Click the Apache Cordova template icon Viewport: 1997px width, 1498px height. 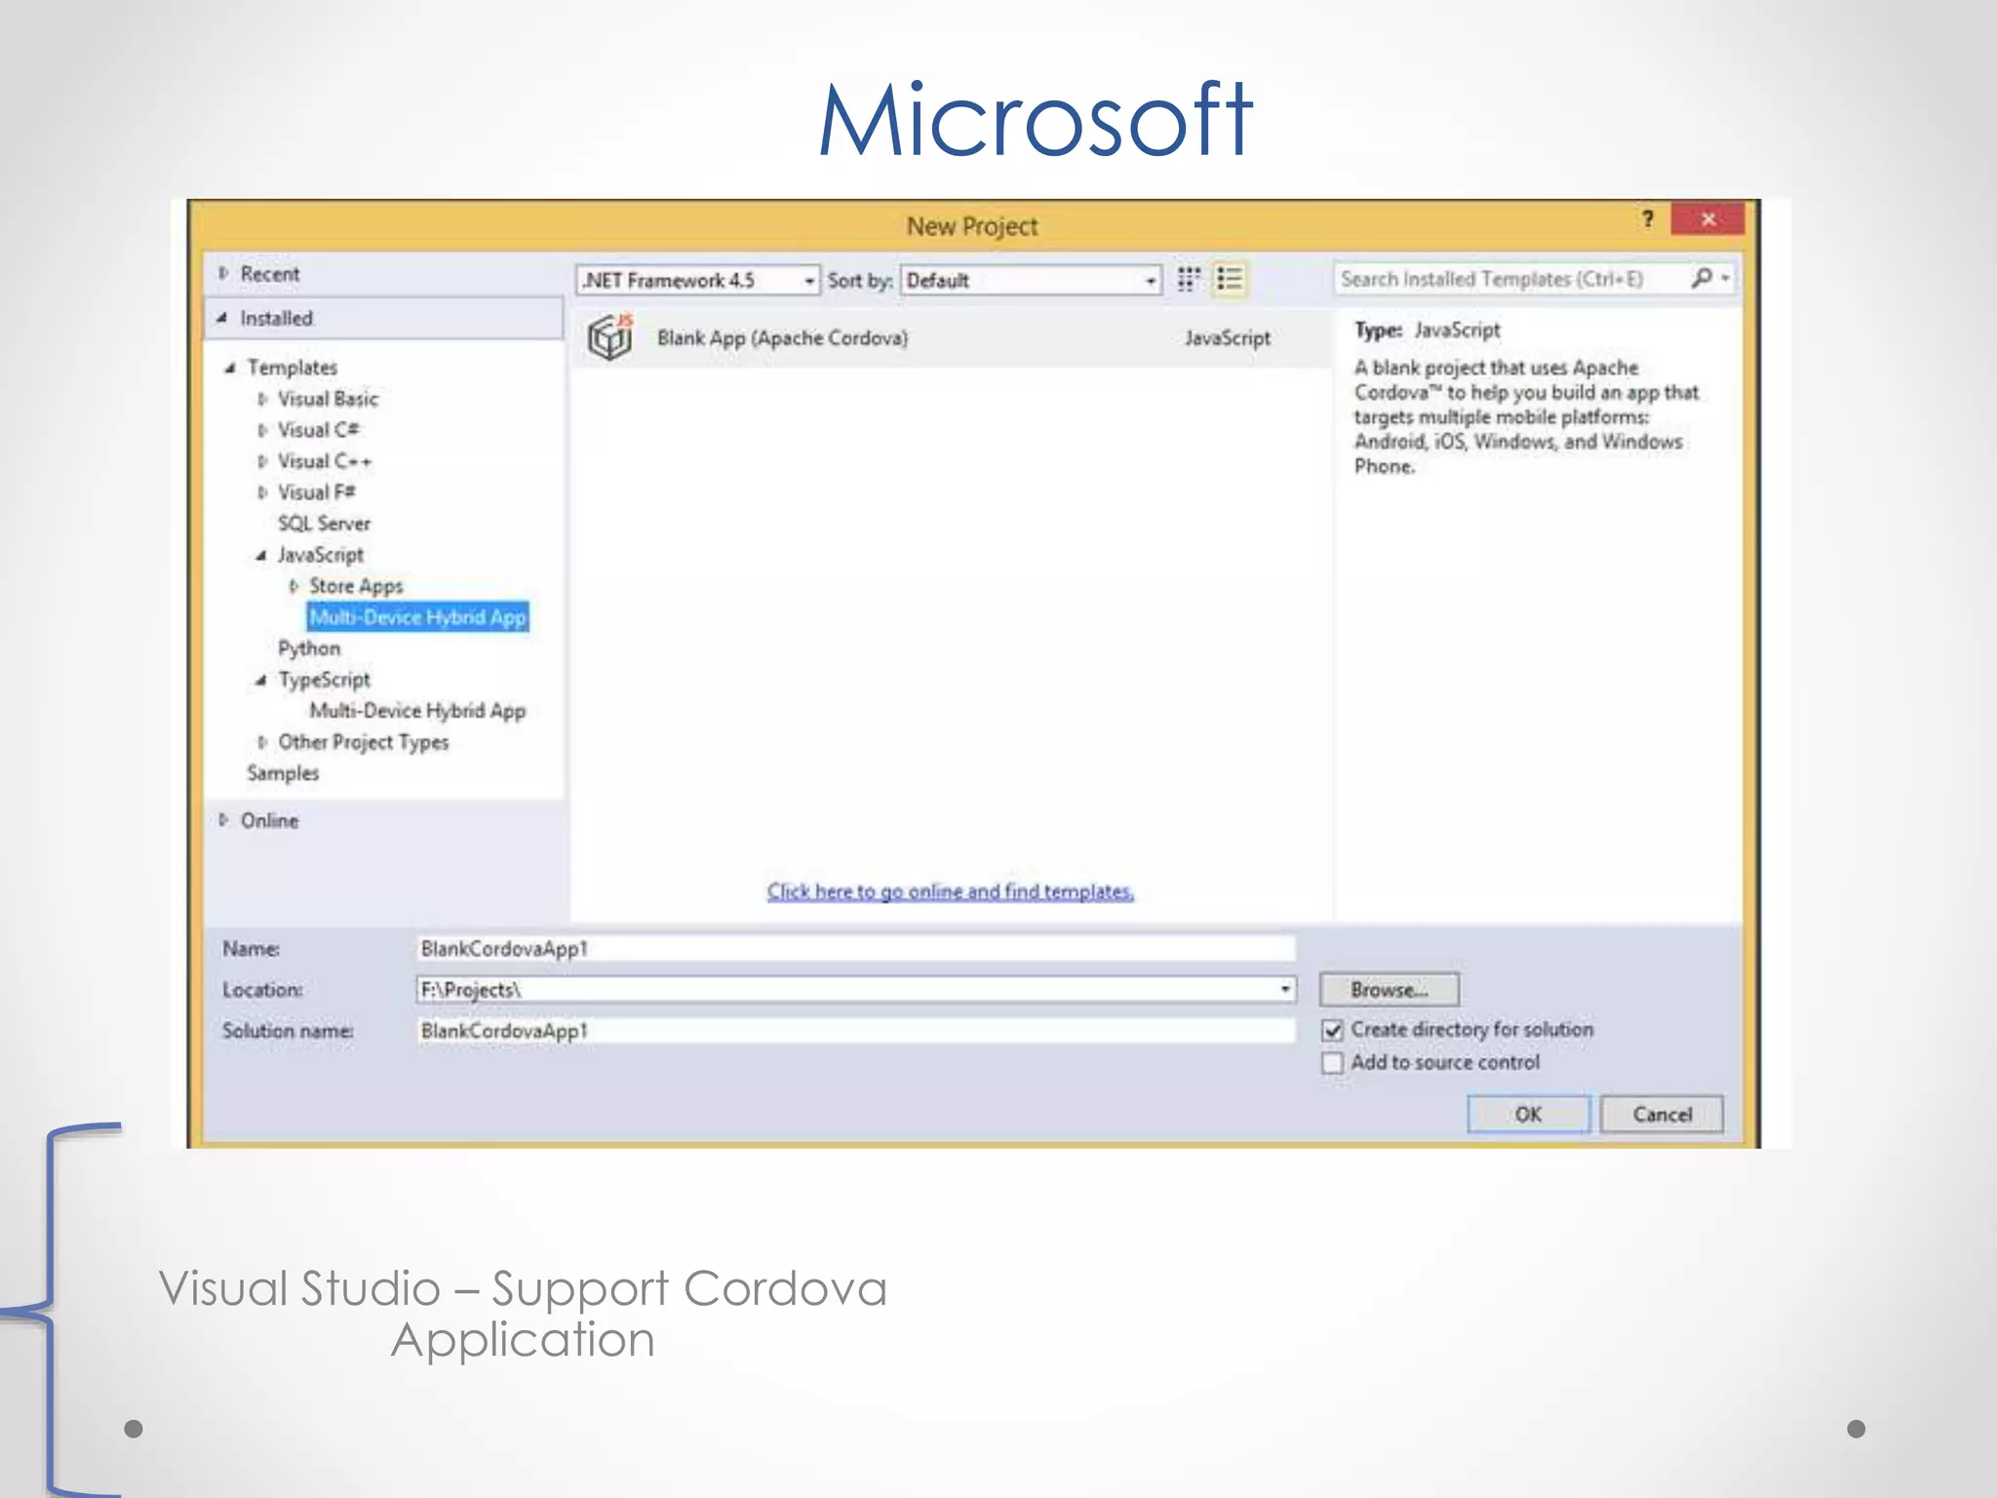coord(611,337)
